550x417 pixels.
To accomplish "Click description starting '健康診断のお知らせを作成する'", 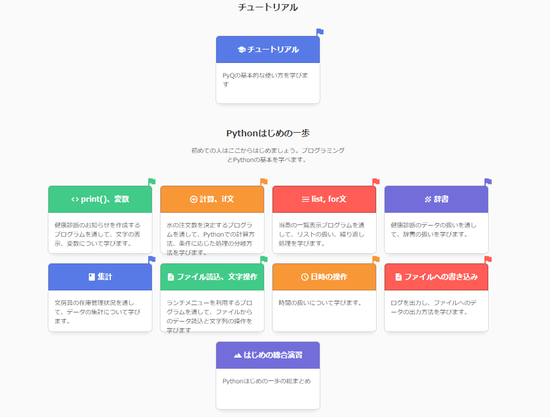I will [97, 234].
